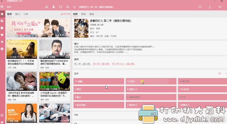Screen dimensions: 227x124
Task: Play episode 9 開口
Action: coord(99,89)
